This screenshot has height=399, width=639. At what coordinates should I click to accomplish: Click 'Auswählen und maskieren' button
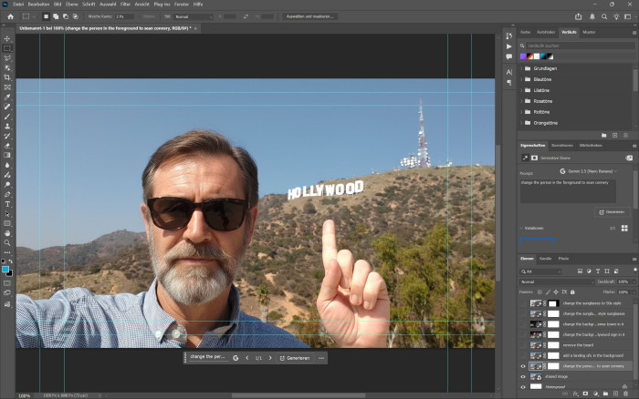[x=310, y=16]
